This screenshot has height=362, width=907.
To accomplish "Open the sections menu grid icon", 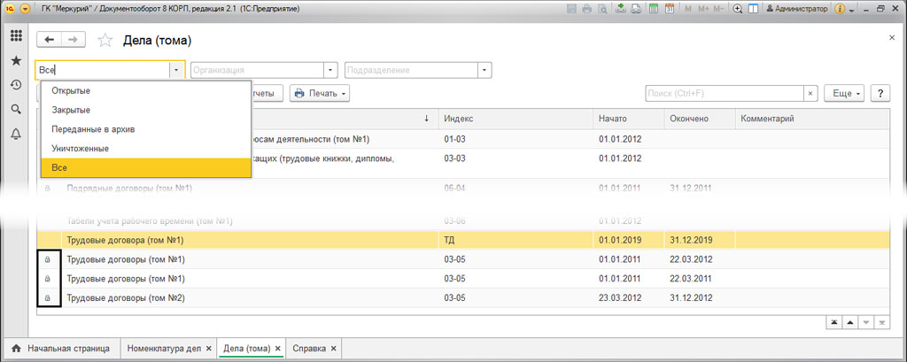I will tap(16, 36).
